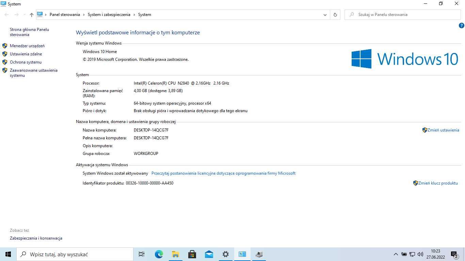Click product ID 00326-10000-00000-AA450

point(149,183)
